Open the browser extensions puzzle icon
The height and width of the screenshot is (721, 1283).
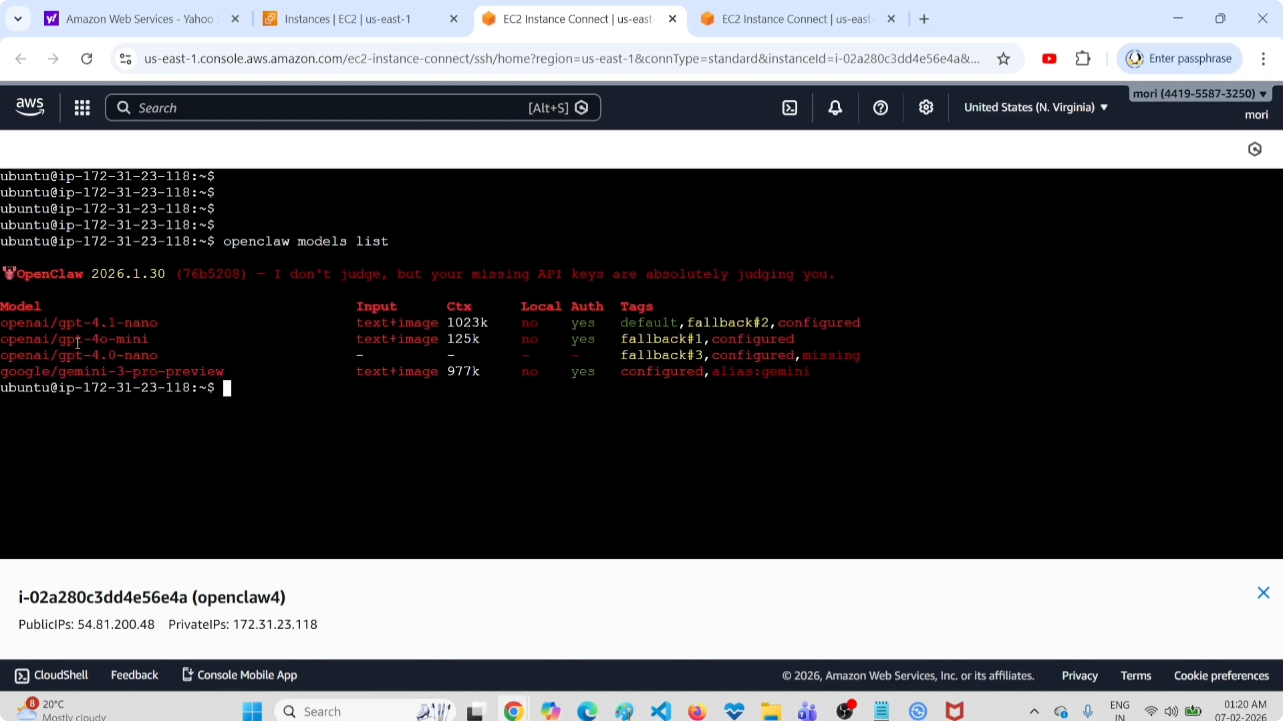pyautogui.click(x=1082, y=58)
